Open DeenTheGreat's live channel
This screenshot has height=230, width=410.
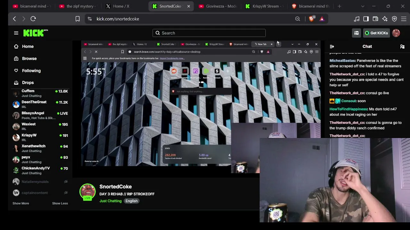[x=40, y=104]
